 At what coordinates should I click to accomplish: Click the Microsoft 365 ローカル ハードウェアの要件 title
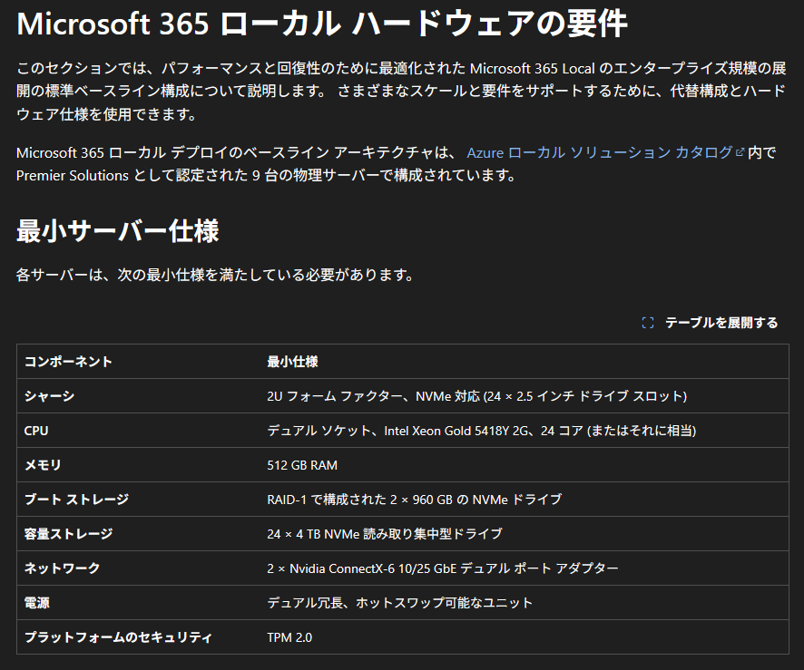tap(322, 24)
